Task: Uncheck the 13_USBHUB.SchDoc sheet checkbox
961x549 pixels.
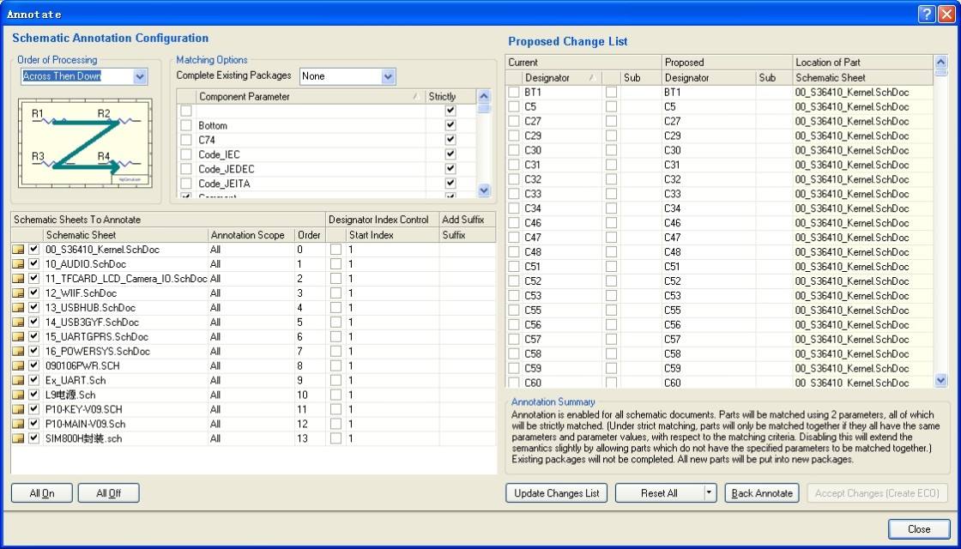Action: coord(33,308)
